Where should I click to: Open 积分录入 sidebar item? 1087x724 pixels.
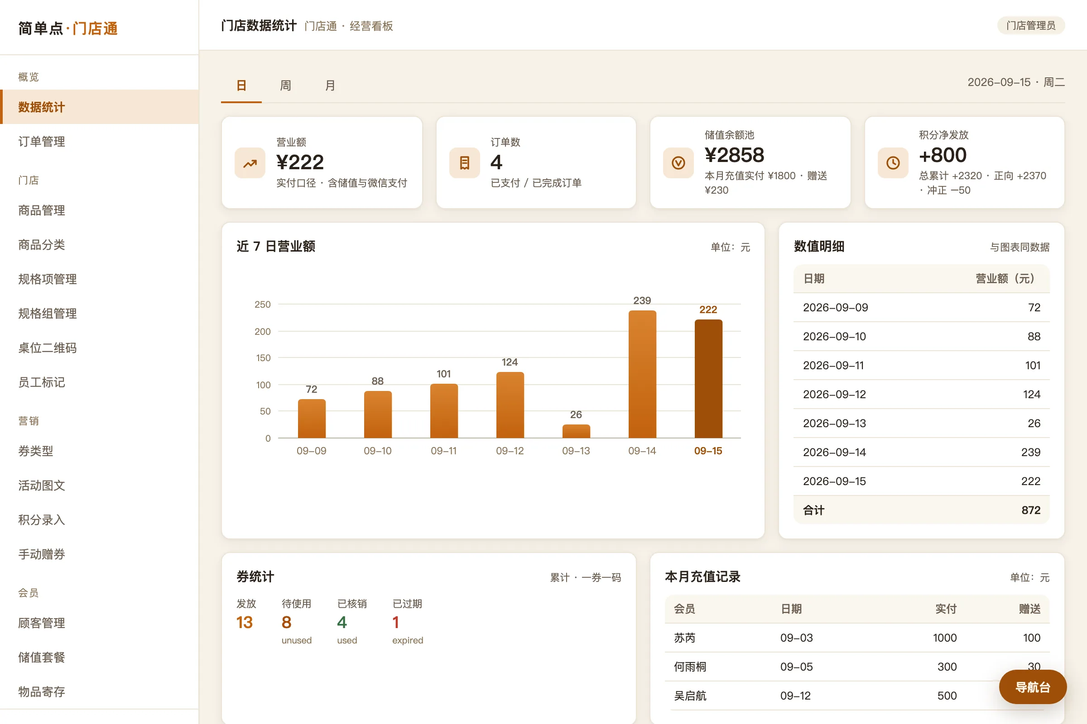pos(99,520)
